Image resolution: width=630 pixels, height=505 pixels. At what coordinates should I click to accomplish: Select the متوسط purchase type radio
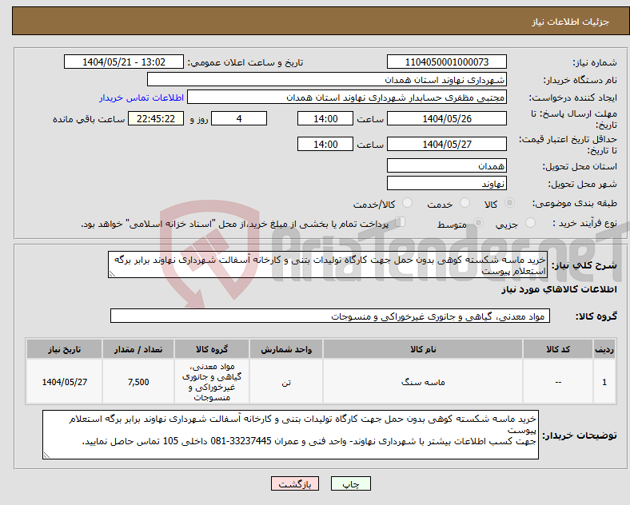tap(478, 222)
